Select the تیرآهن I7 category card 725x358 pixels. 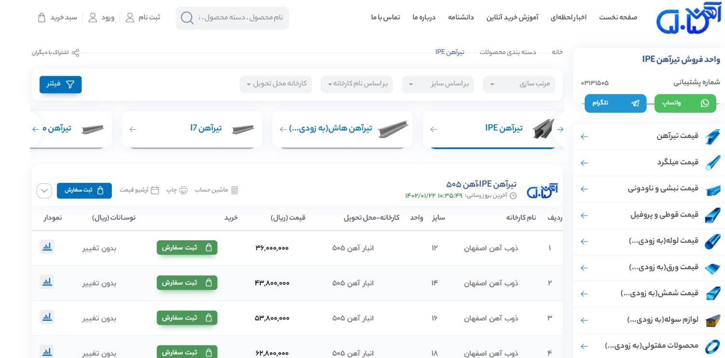tap(192, 129)
